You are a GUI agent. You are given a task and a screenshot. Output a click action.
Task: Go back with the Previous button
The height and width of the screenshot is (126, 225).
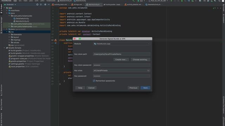coord(133,88)
